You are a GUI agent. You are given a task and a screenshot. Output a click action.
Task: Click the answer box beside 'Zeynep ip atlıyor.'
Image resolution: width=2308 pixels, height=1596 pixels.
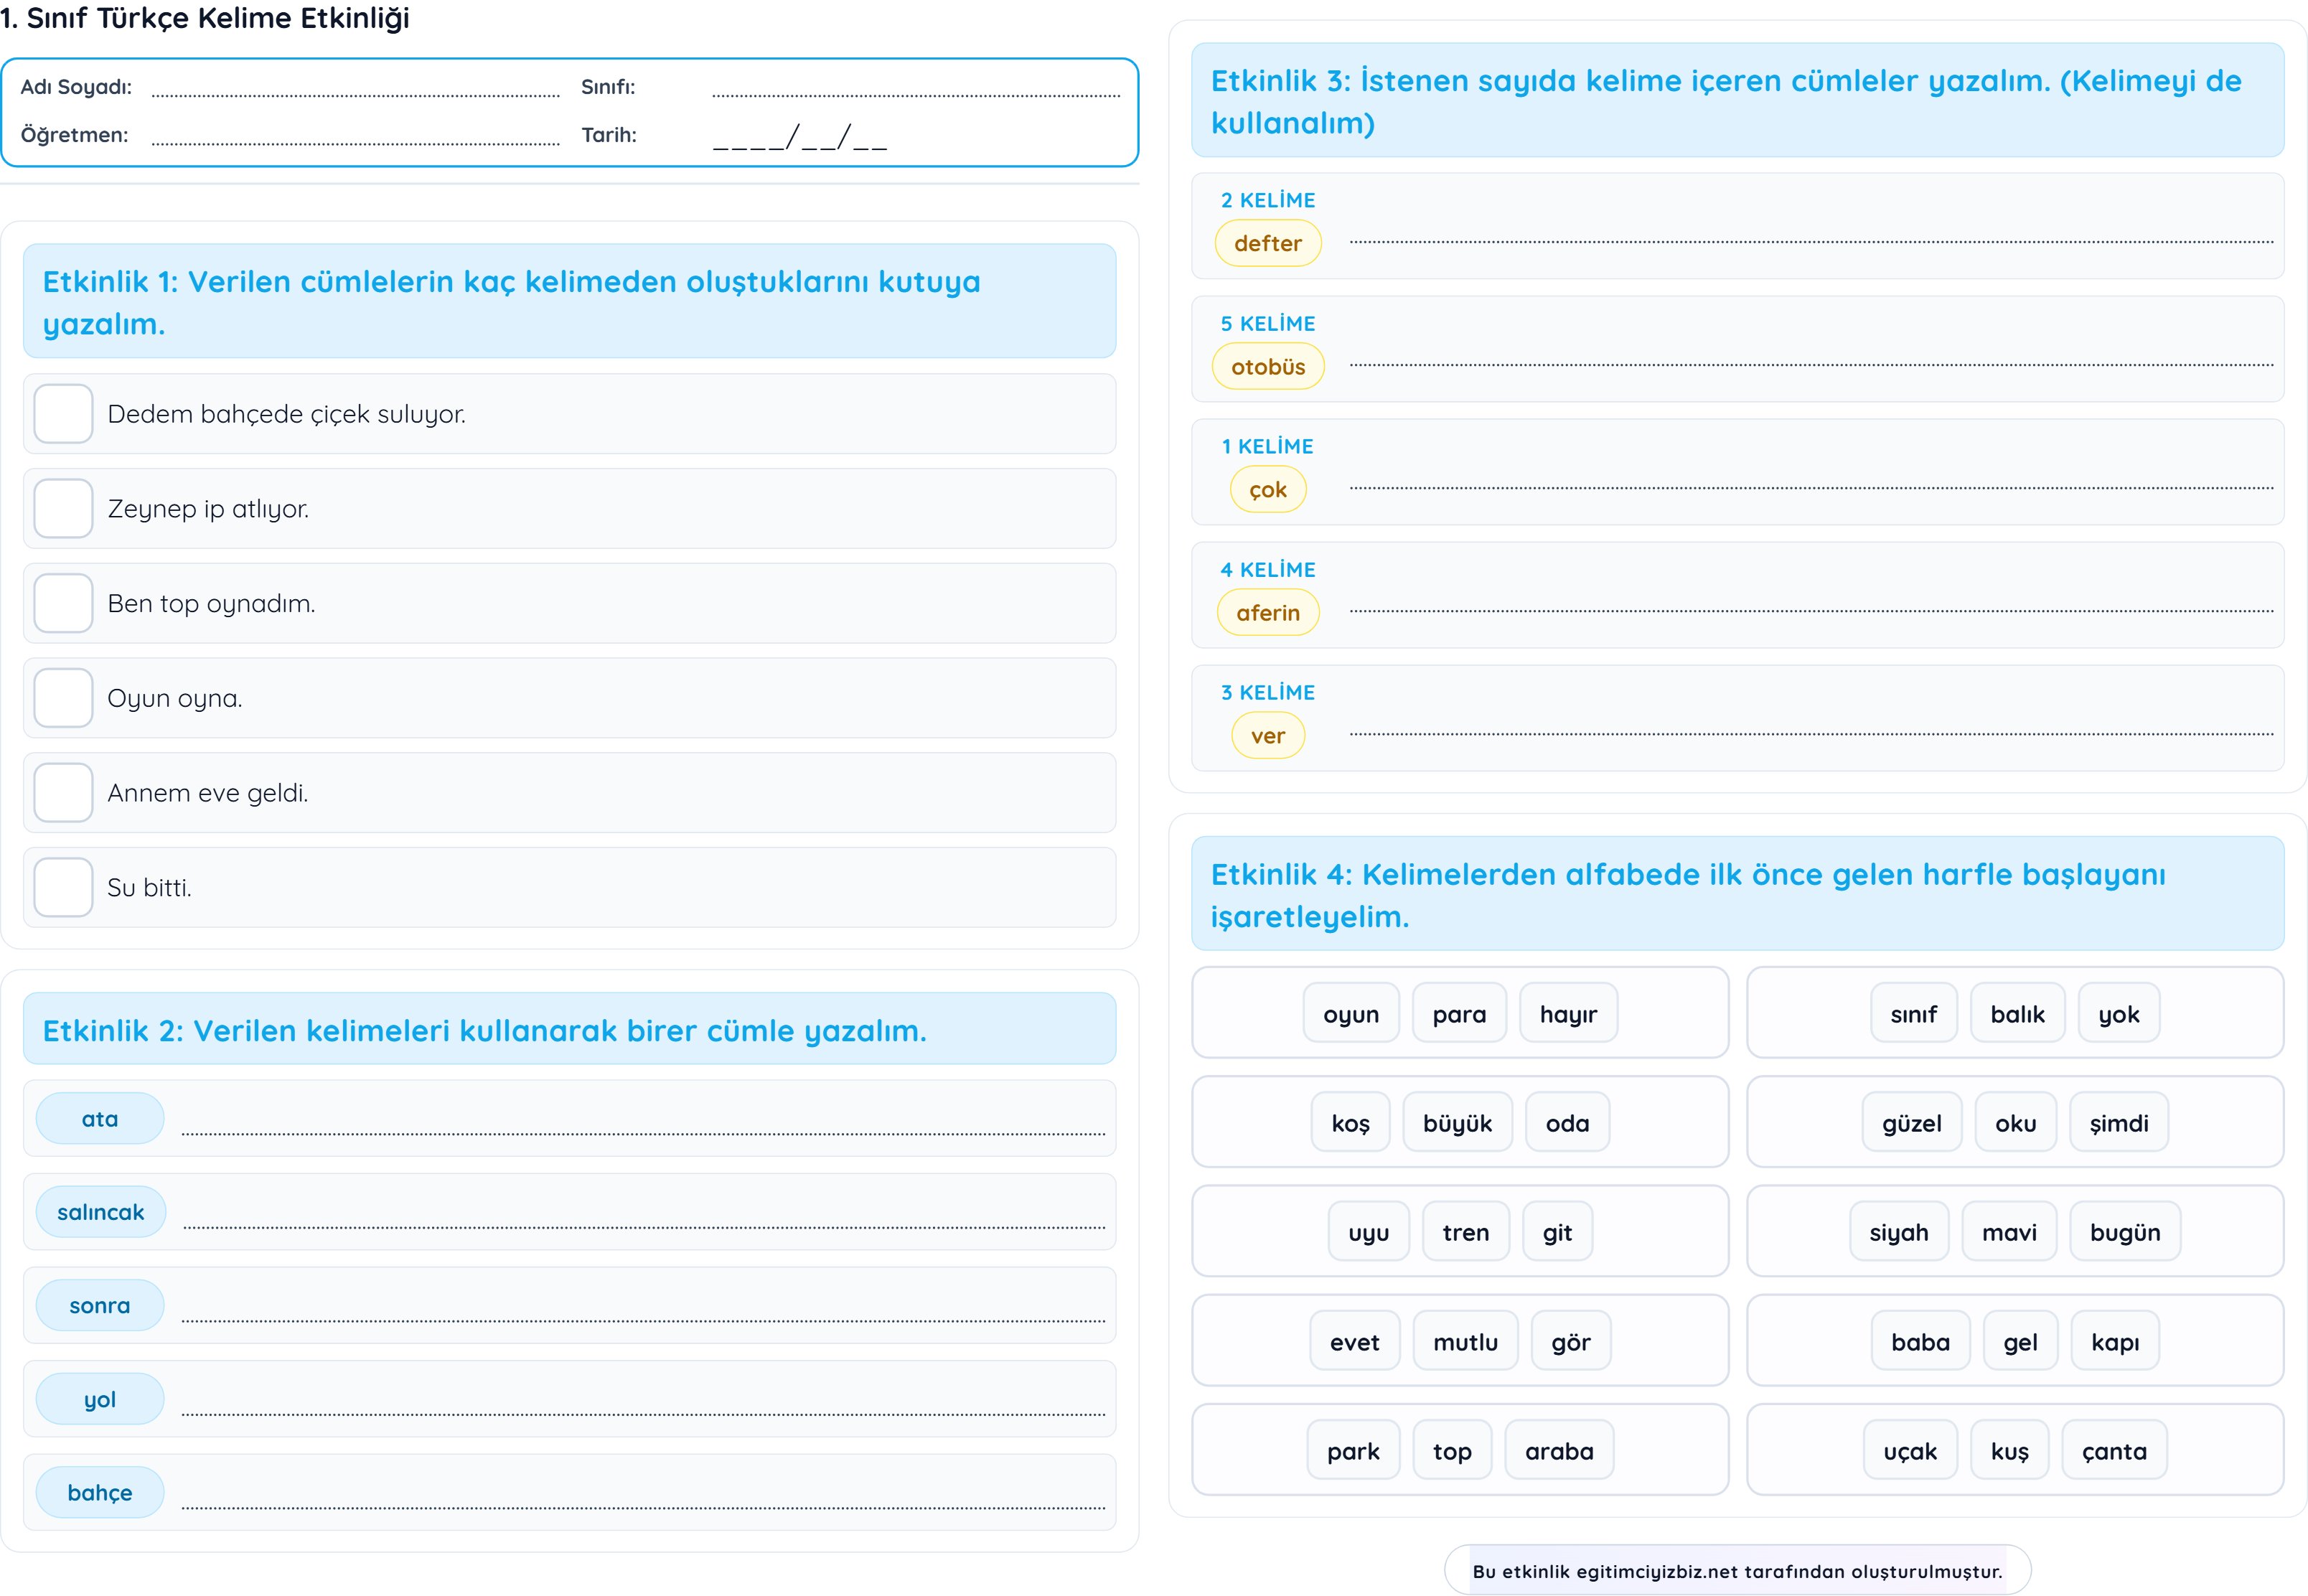click(63, 508)
